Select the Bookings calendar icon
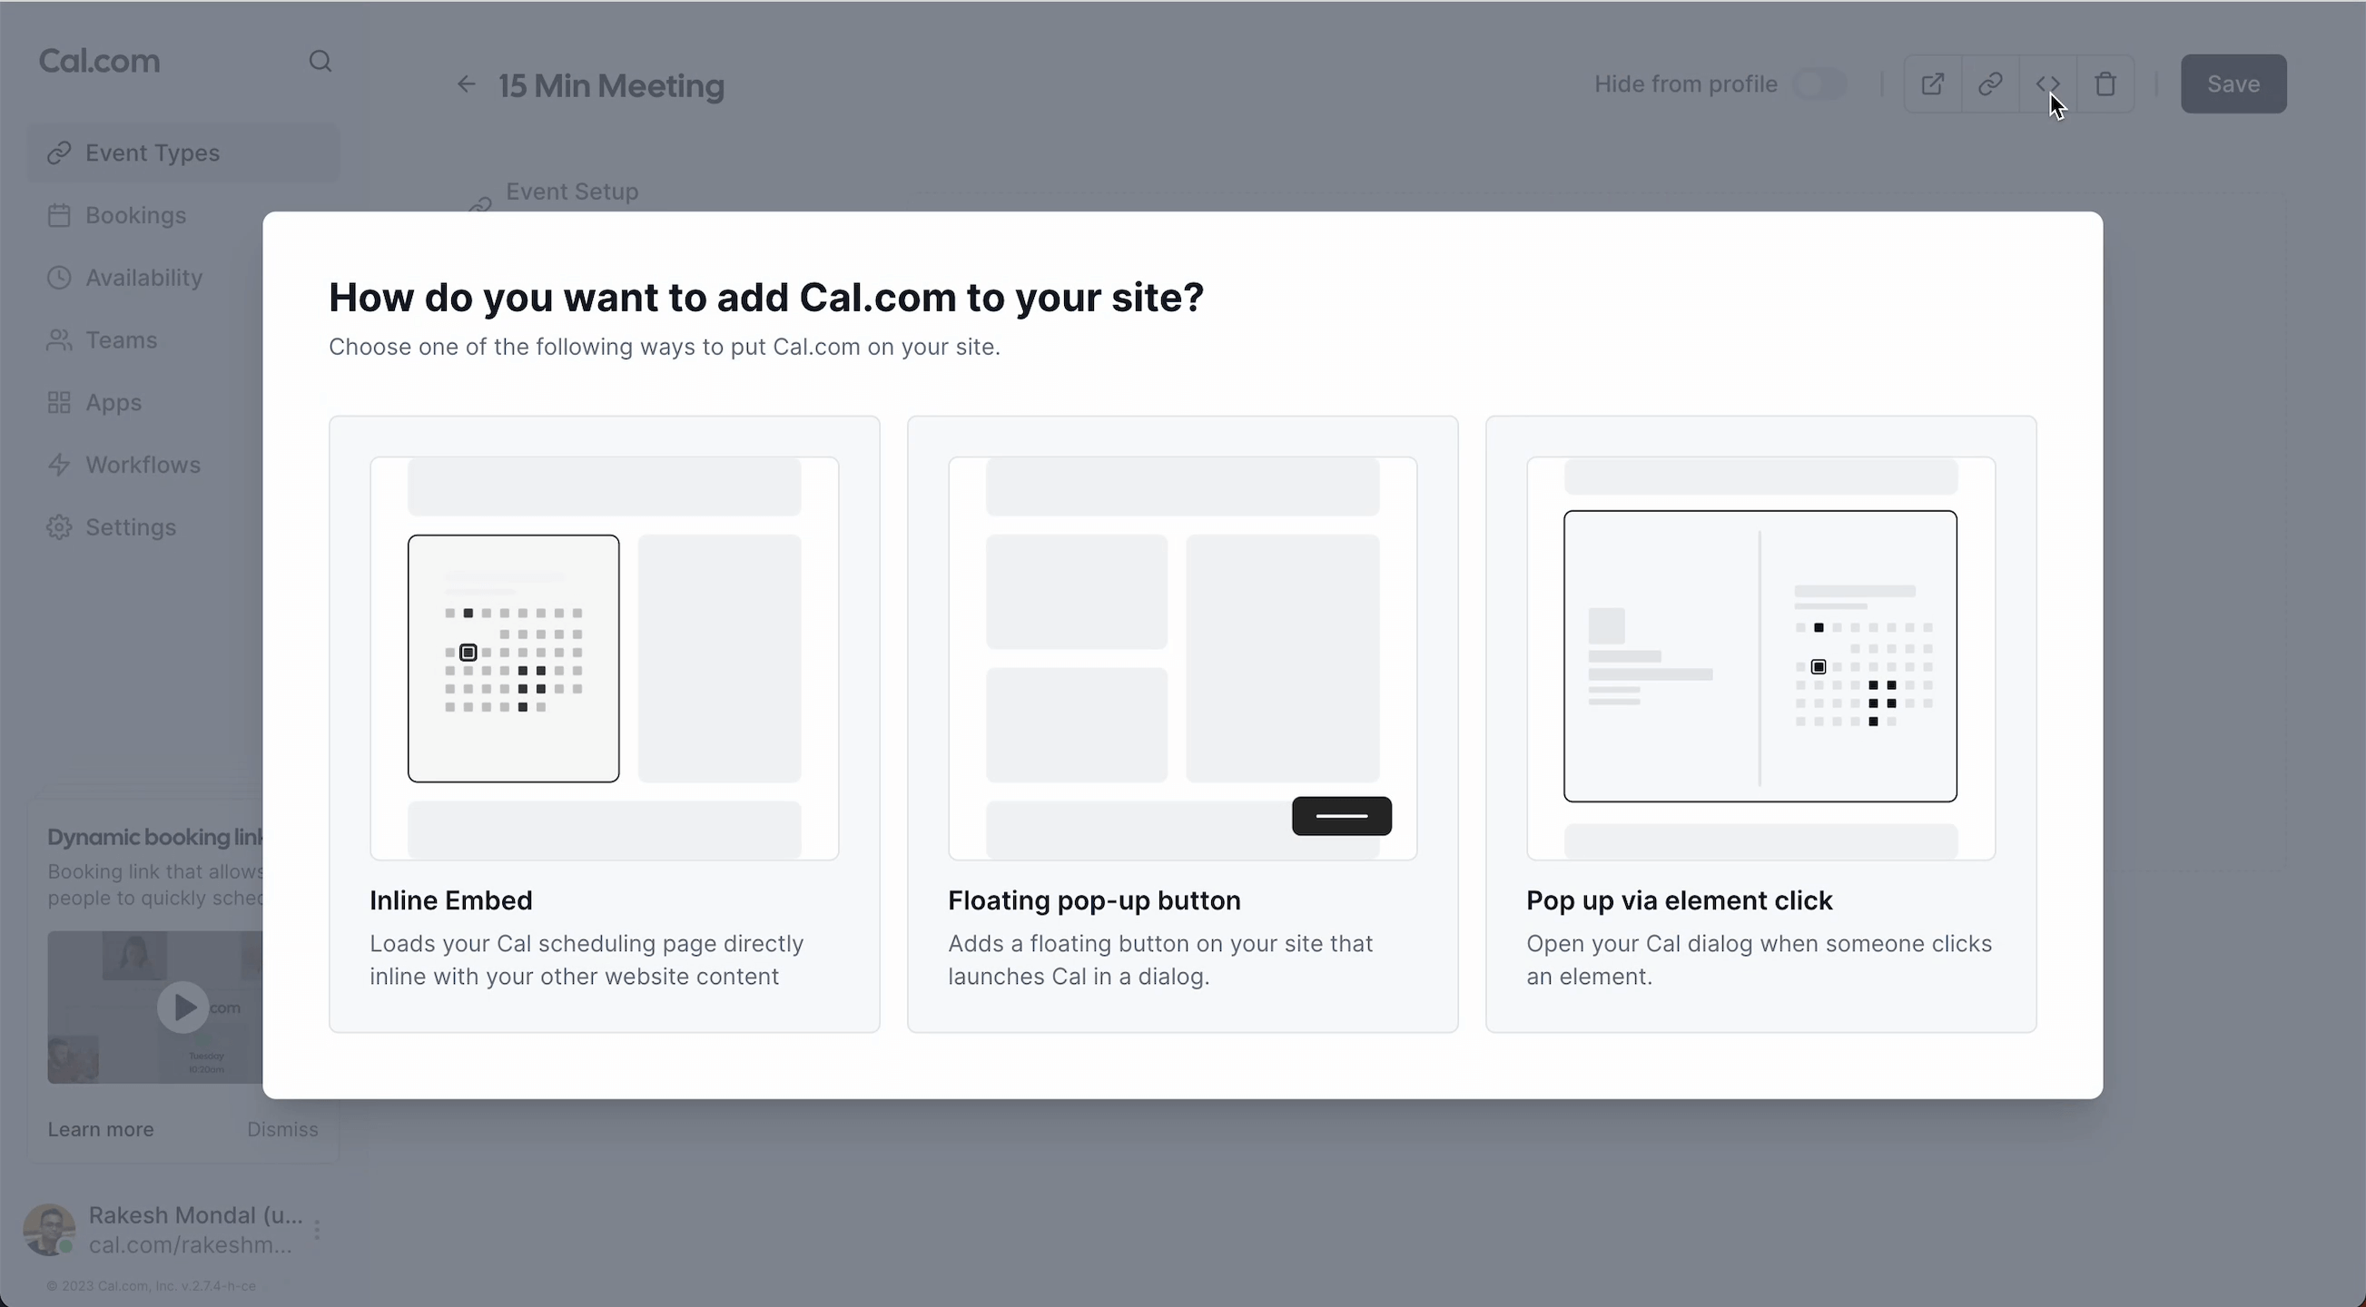Image resolution: width=2366 pixels, height=1307 pixels. (x=59, y=215)
